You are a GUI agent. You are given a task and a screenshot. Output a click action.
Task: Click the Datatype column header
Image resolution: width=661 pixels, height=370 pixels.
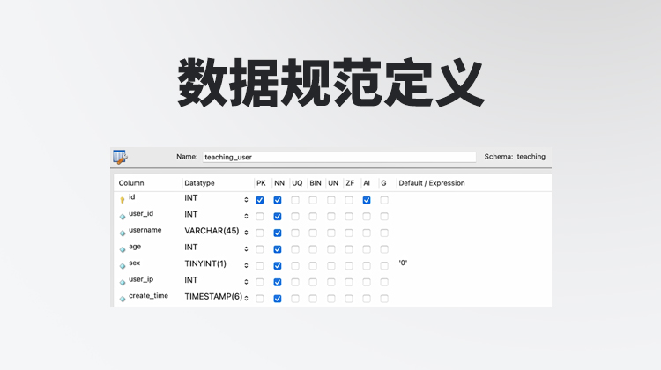[x=199, y=183]
